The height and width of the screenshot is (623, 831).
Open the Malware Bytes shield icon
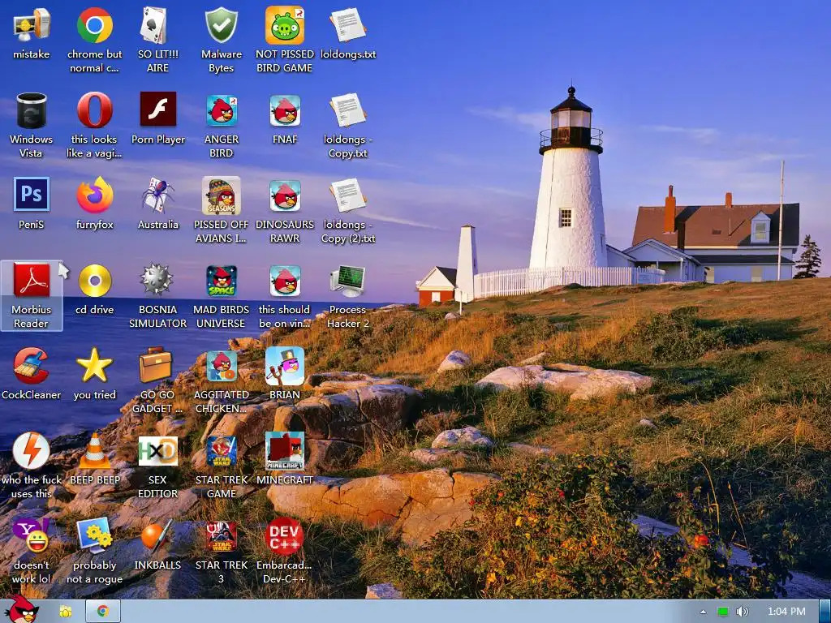(221, 25)
